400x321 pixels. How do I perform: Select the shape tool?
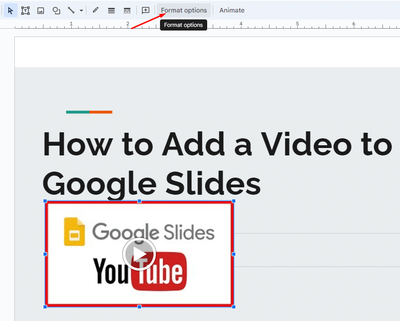[56, 11]
